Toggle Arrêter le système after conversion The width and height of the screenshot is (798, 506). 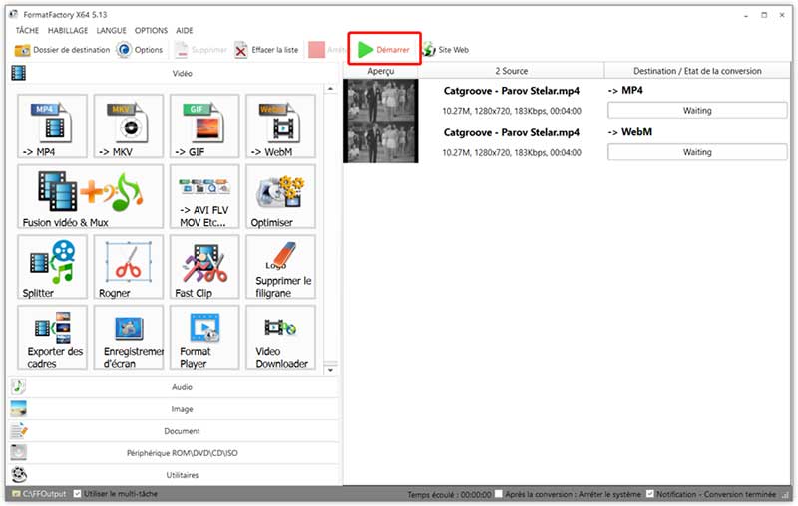click(x=499, y=494)
